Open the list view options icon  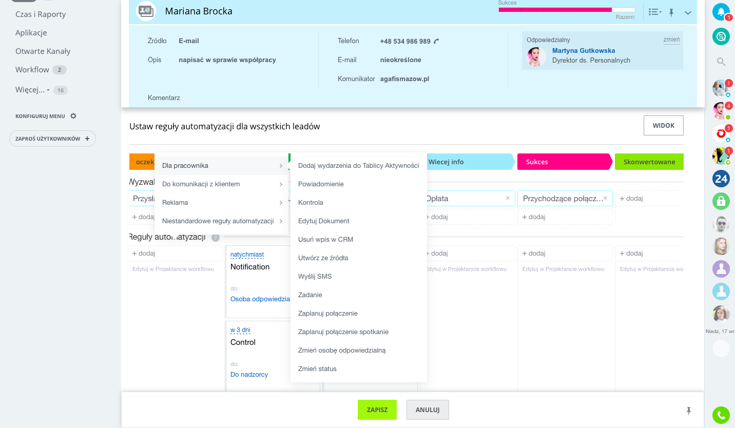tap(654, 12)
